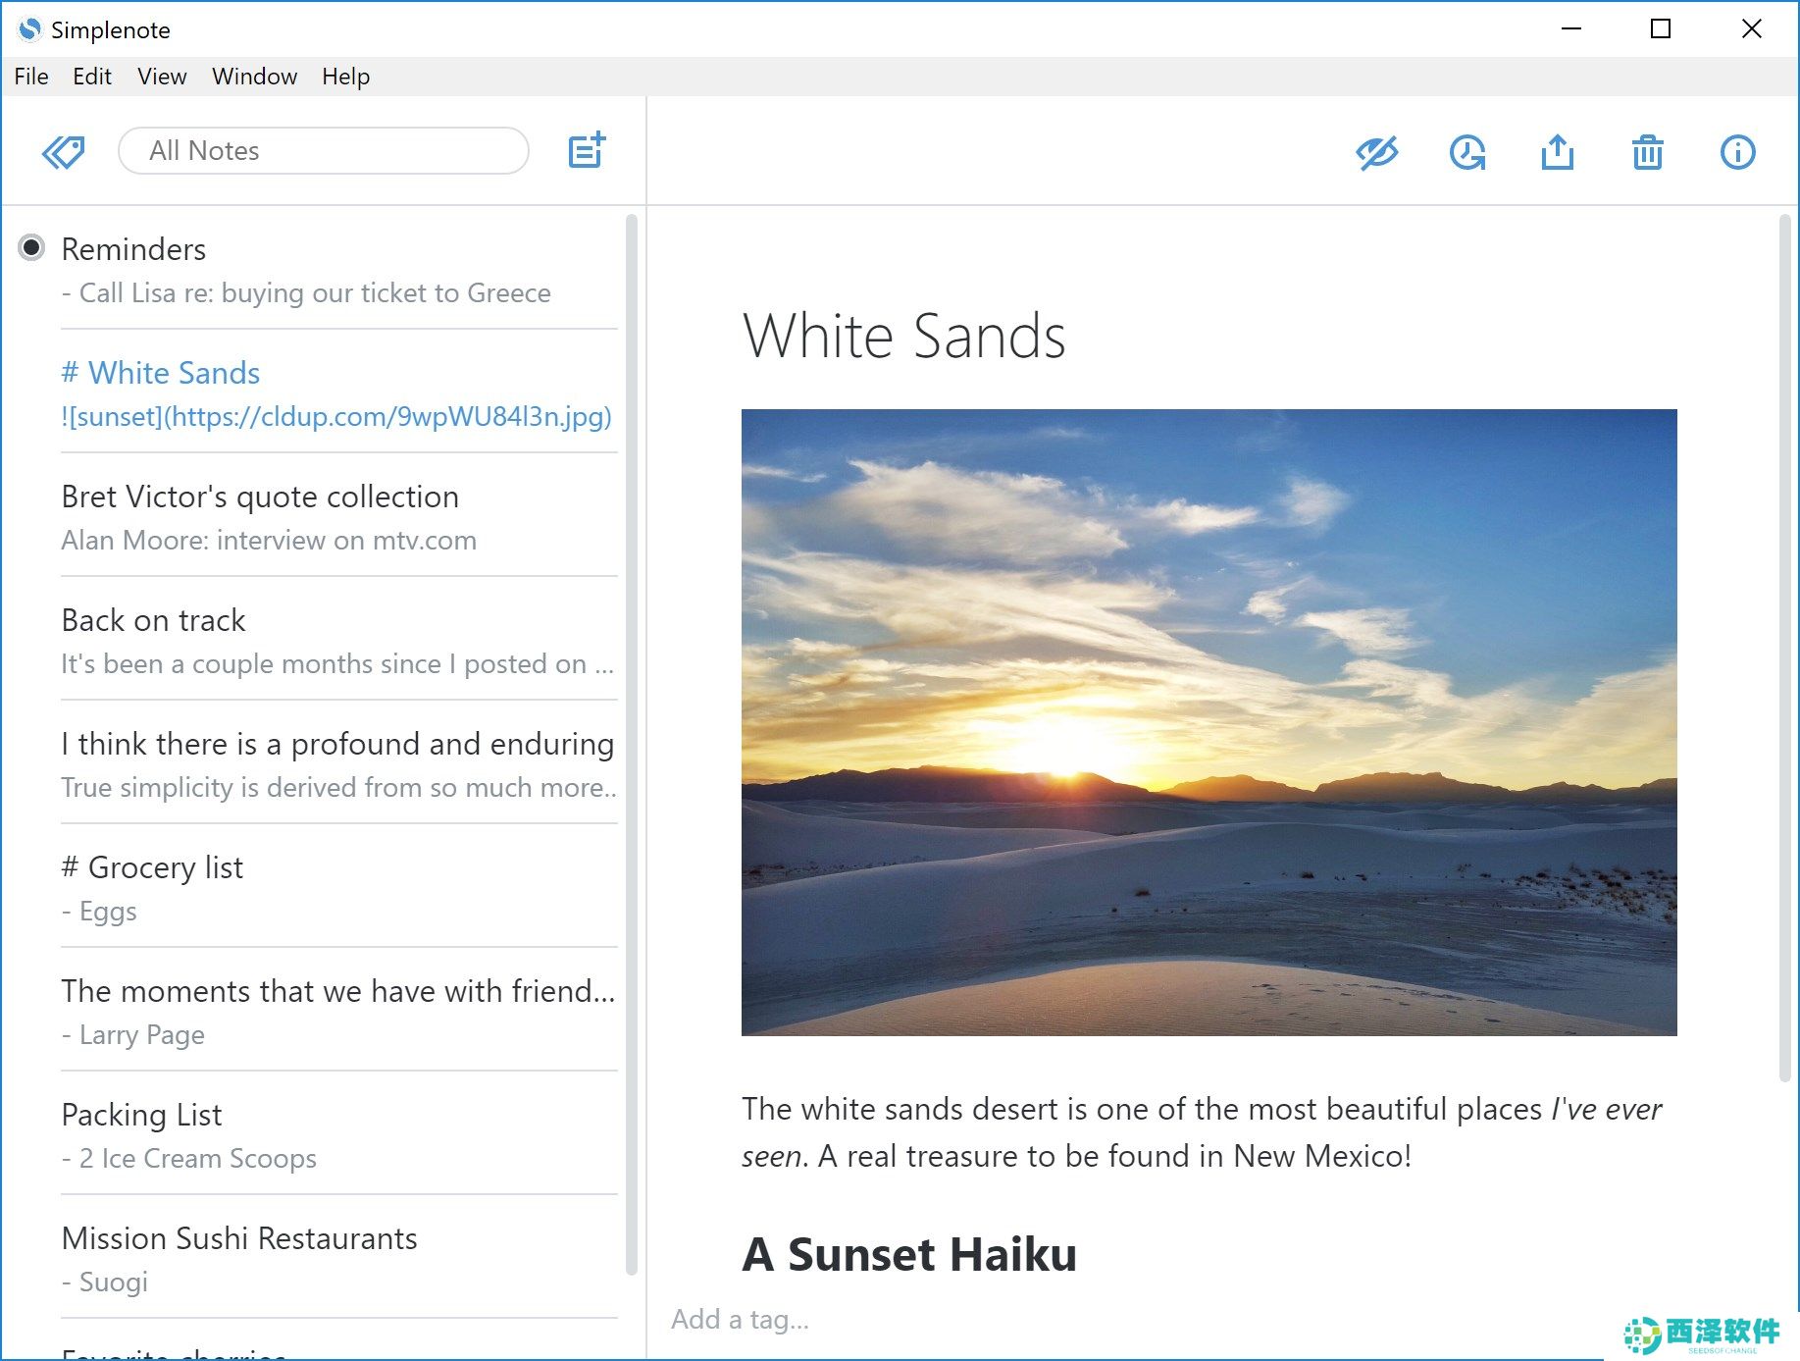Image resolution: width=1800 pixels, height=1361 pixels.
Task: Open the Reminders note
Action: (339, 270)
